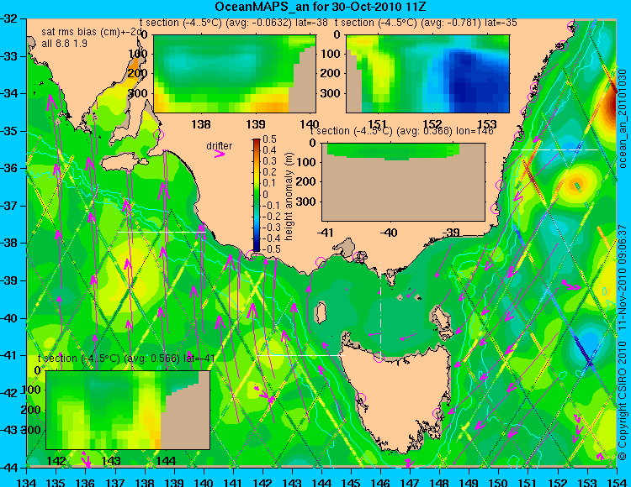Click the vertical 'ocean_an_20101030' filename text

tap(623, 119)
